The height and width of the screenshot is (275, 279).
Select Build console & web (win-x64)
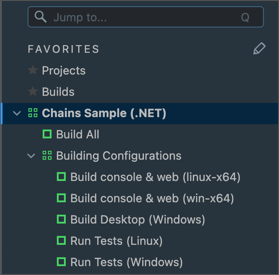[x=152, y=198]
